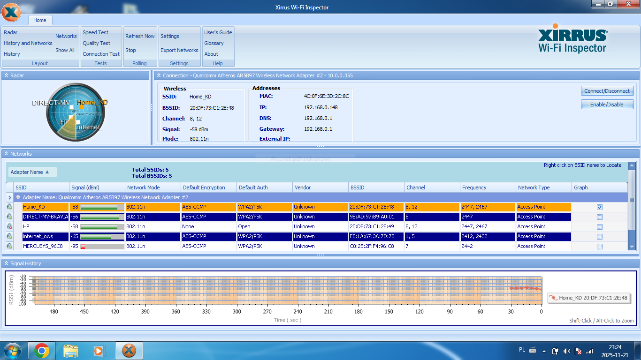The width and height of the screenshot is (641, 360).
Task: Collapse the Radar panel chevron
Action: click(6, 75)
